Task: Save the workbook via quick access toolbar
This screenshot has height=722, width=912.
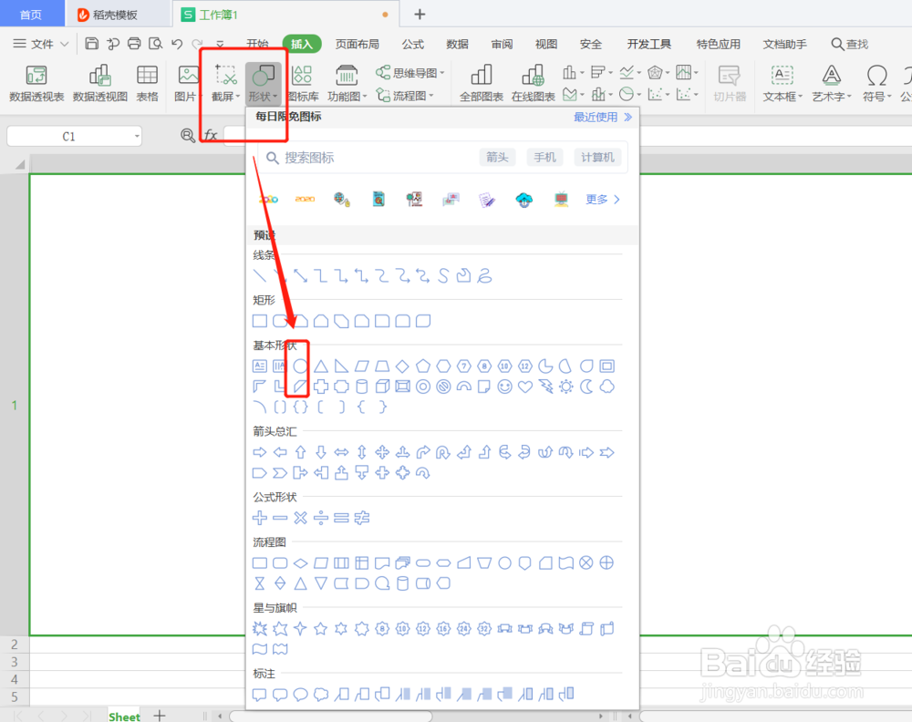Action: point(91,43)
